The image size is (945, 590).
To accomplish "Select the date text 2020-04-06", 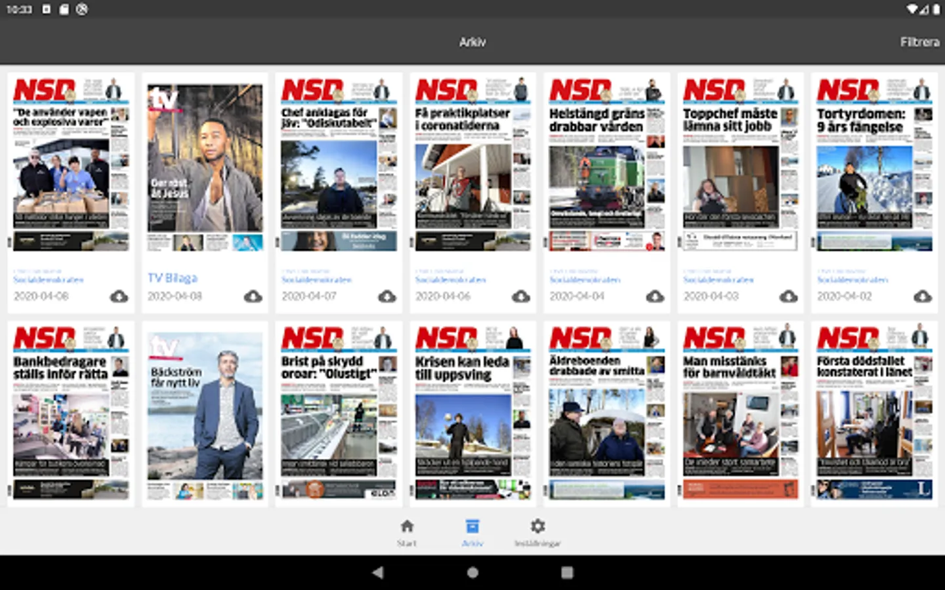I will coord(443,296).
